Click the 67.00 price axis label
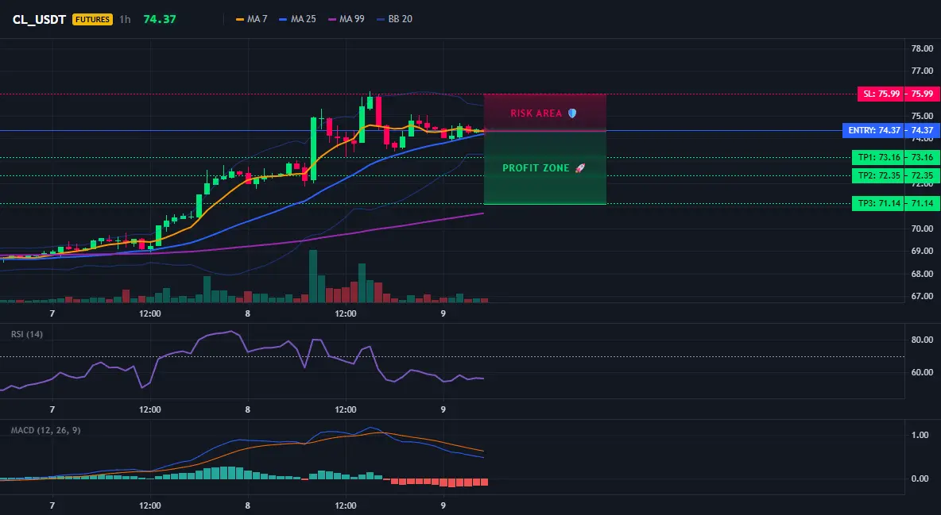 click(x=922, y=296)
